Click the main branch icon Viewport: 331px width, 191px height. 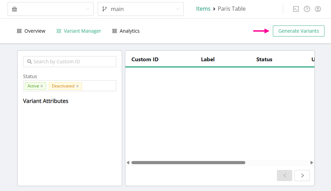105,9
